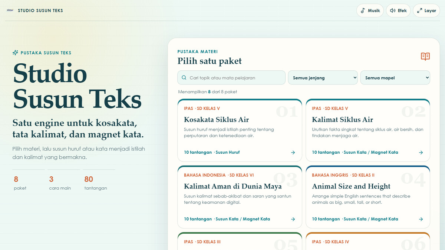Screen dimensions: 445x250
Task: Open the Kalimat Siklus Air packet title
Action: click(x=343, y=120)
